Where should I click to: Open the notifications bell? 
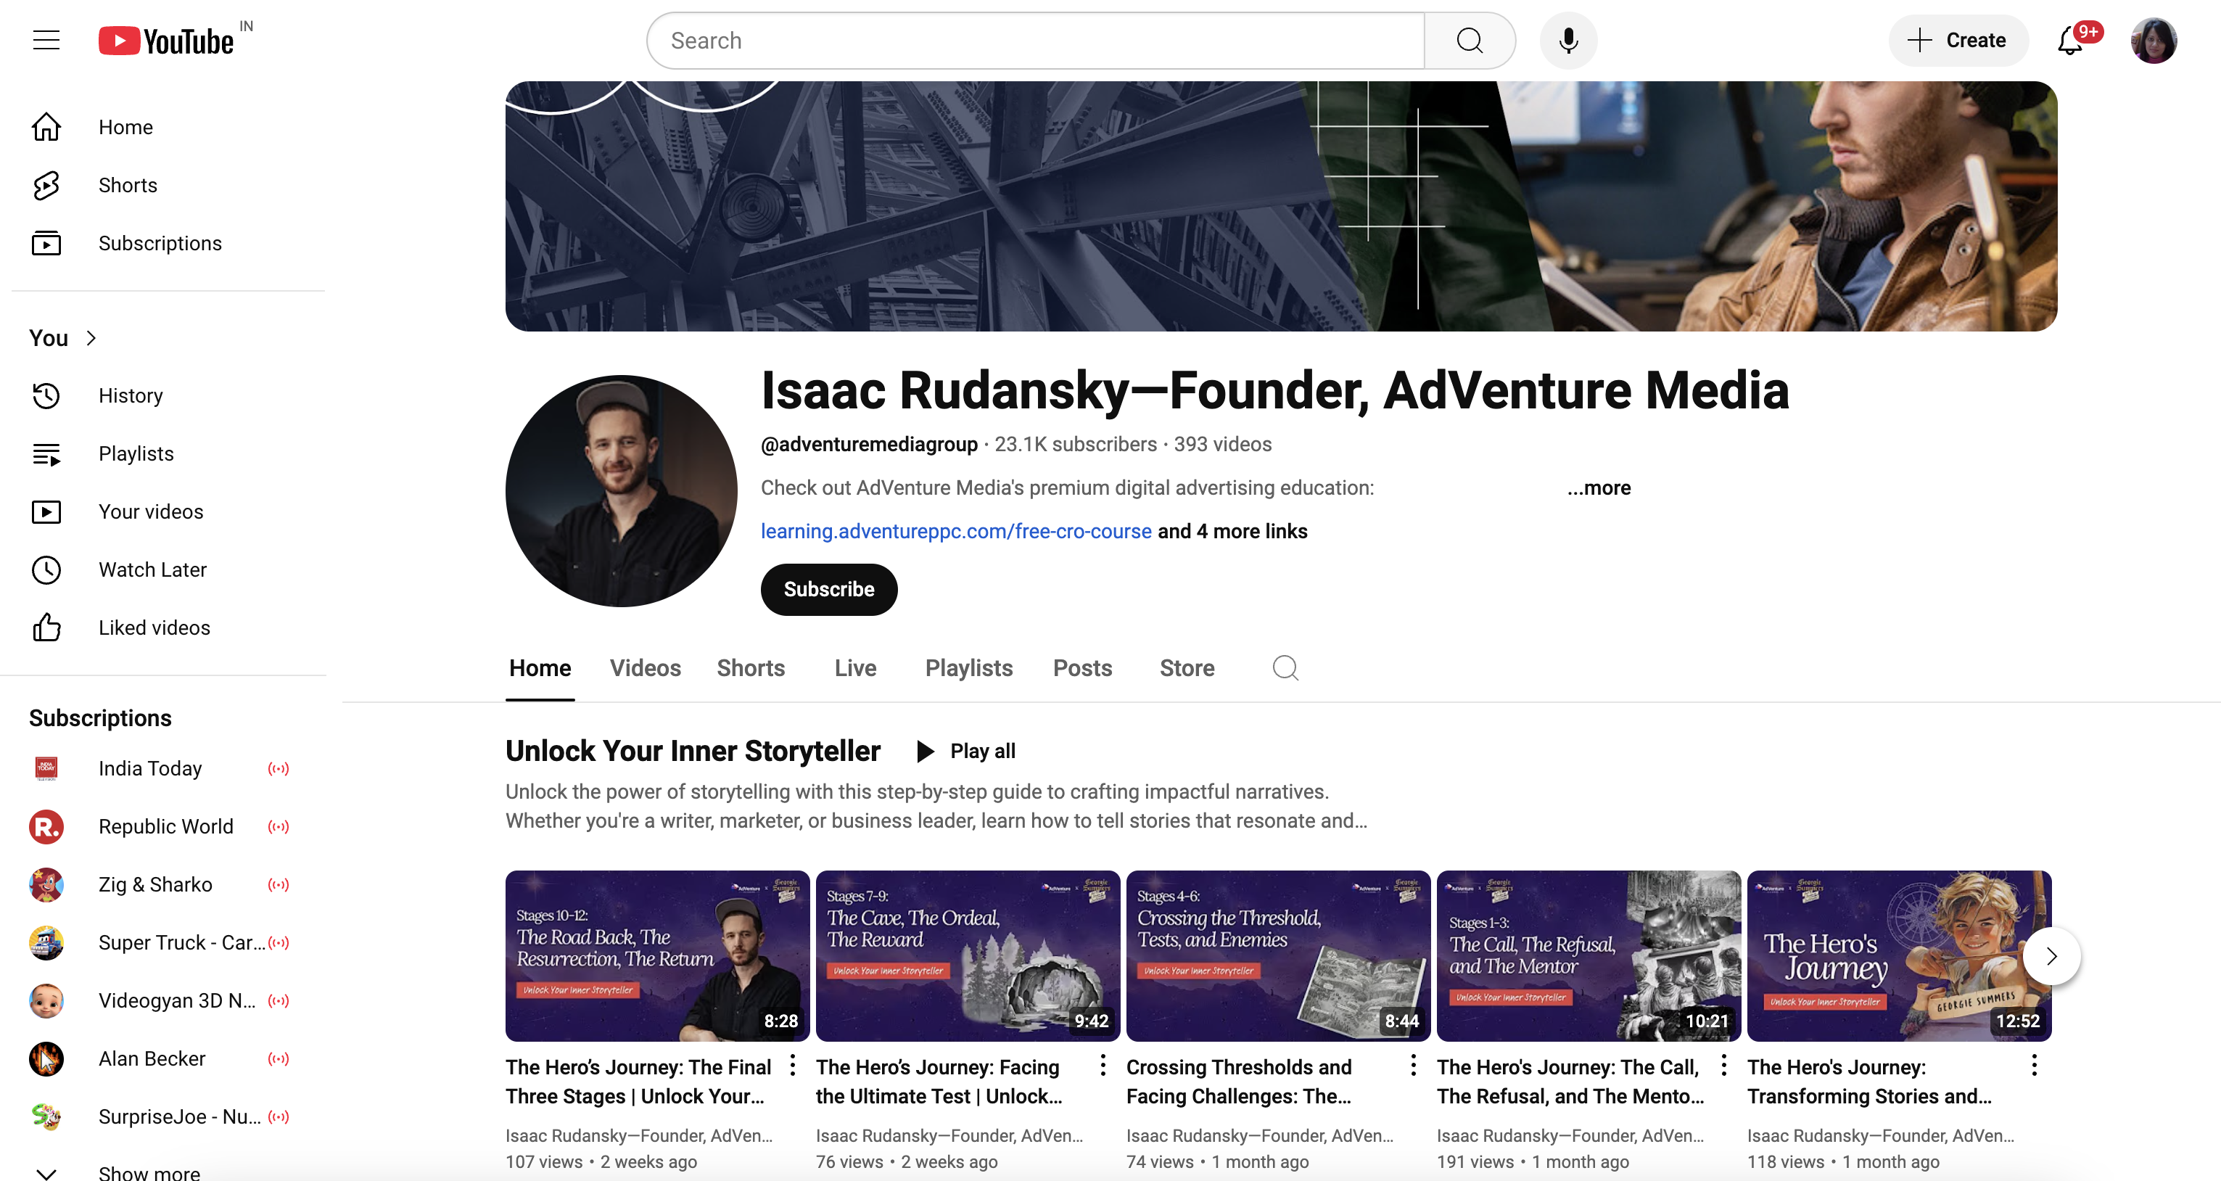pos(2069,40)
